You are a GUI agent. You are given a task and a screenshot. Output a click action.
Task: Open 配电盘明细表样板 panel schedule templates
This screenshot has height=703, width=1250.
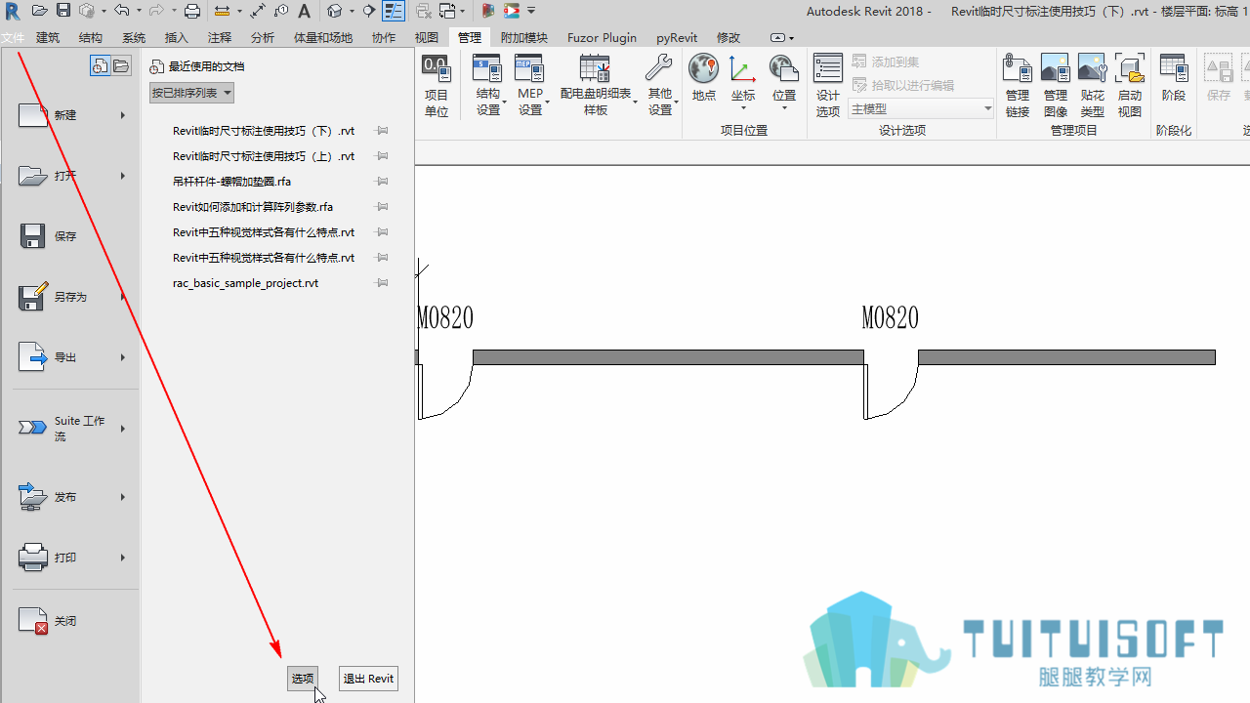pos(596,86)
